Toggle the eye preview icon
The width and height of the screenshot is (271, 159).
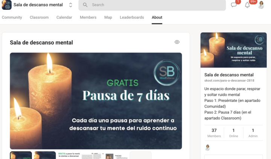pyautogui.click(x=177, y=42)
